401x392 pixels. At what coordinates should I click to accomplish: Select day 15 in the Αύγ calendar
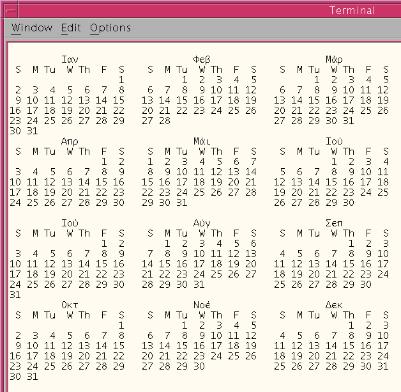165,264
